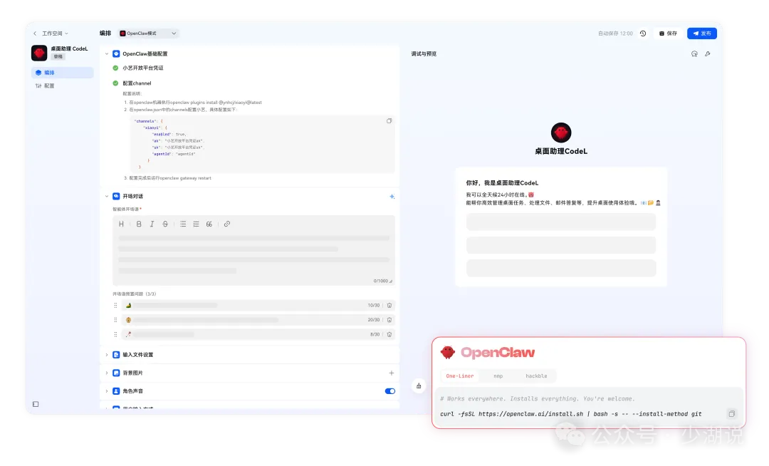This screenshot has height=466, width=769.
Task: Insert numbered list in greeting editor
Action: [x=197, y=224]
